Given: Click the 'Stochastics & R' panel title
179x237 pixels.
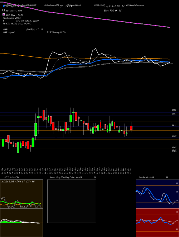Looking at the screenshot, I should [146, 177].
